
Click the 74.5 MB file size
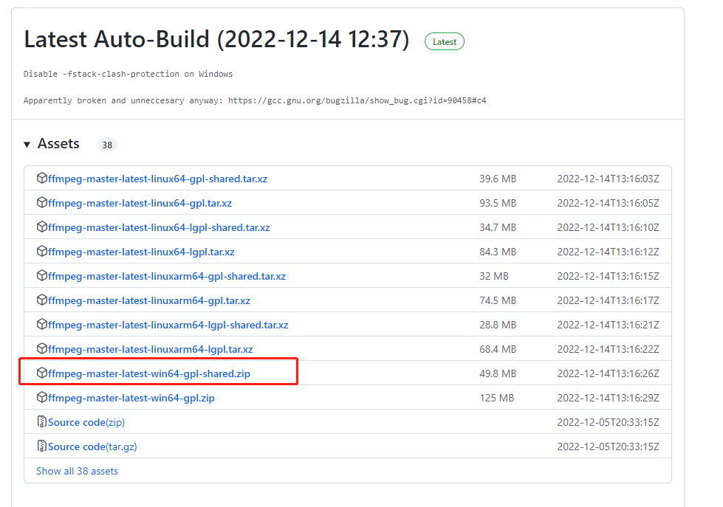(498, 301)
